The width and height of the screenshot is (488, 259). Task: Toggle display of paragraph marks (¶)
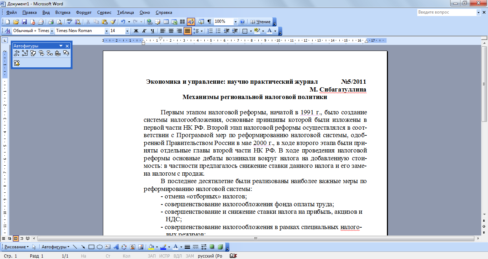[209, 22]
